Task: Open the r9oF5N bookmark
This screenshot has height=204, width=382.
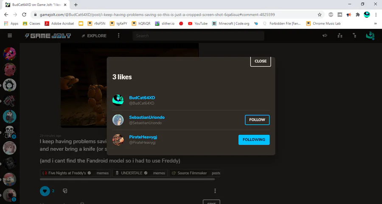Action: (x=97, y=24)
